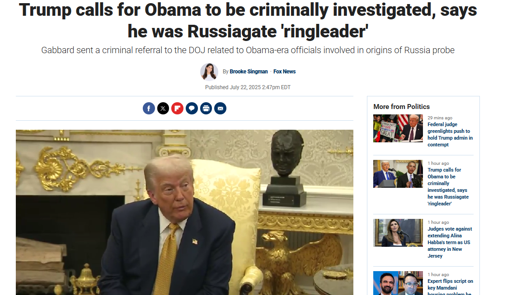Open Brooke Singman author link

pyautogui.click(x=249, y=72)
